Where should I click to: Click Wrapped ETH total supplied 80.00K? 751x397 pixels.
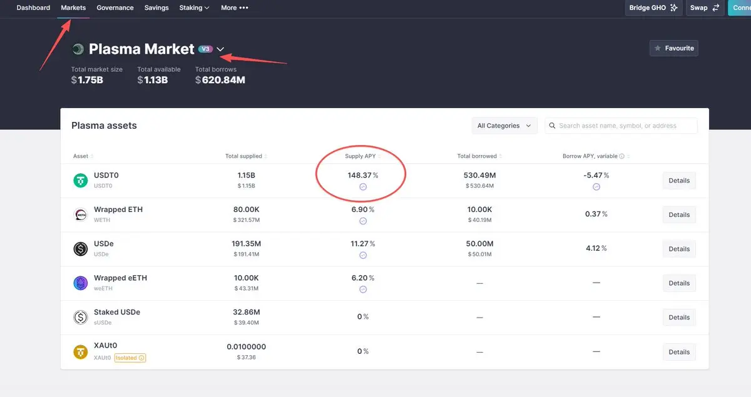tap(246, 210)
